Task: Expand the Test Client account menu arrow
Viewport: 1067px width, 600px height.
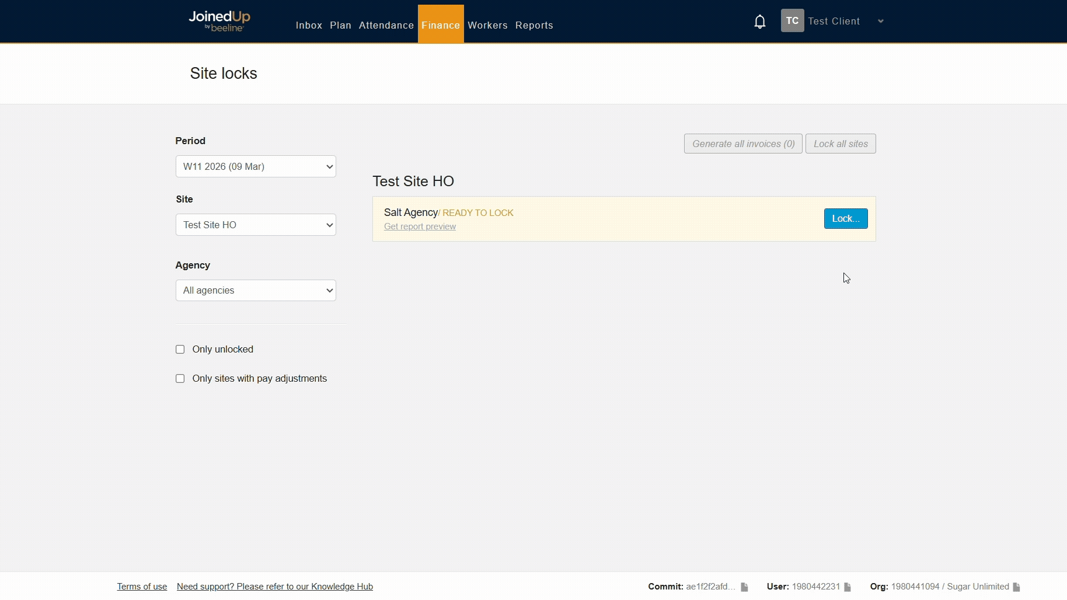Action: tap(881, 22)
